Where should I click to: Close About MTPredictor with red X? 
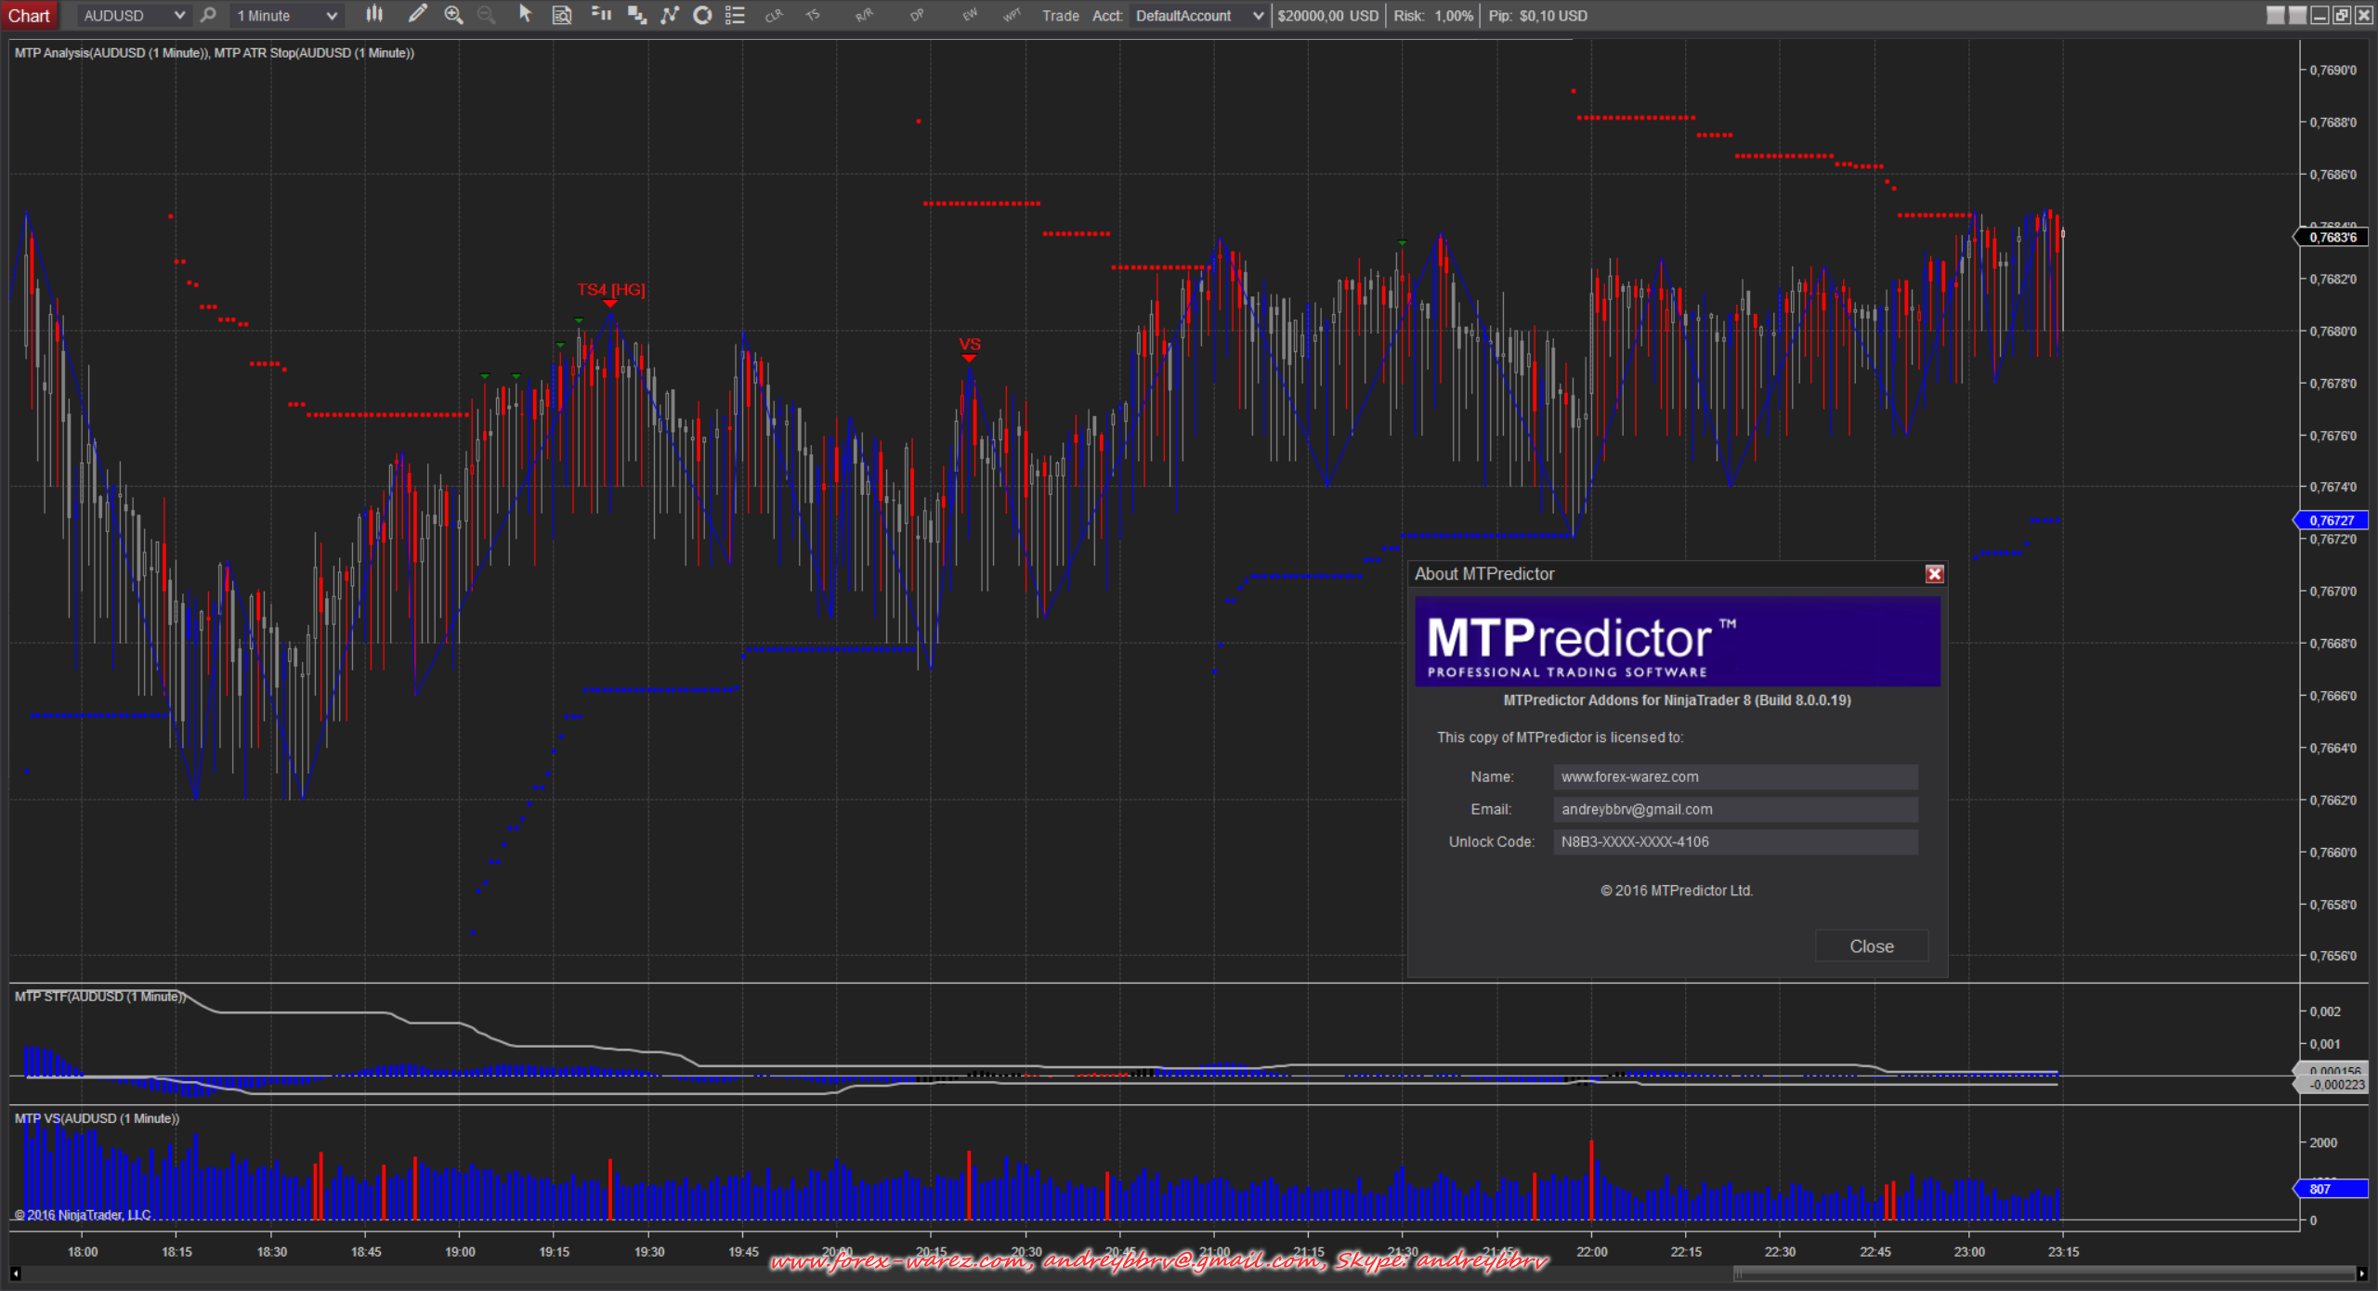pyautogui.click(x=1934, y=574)
